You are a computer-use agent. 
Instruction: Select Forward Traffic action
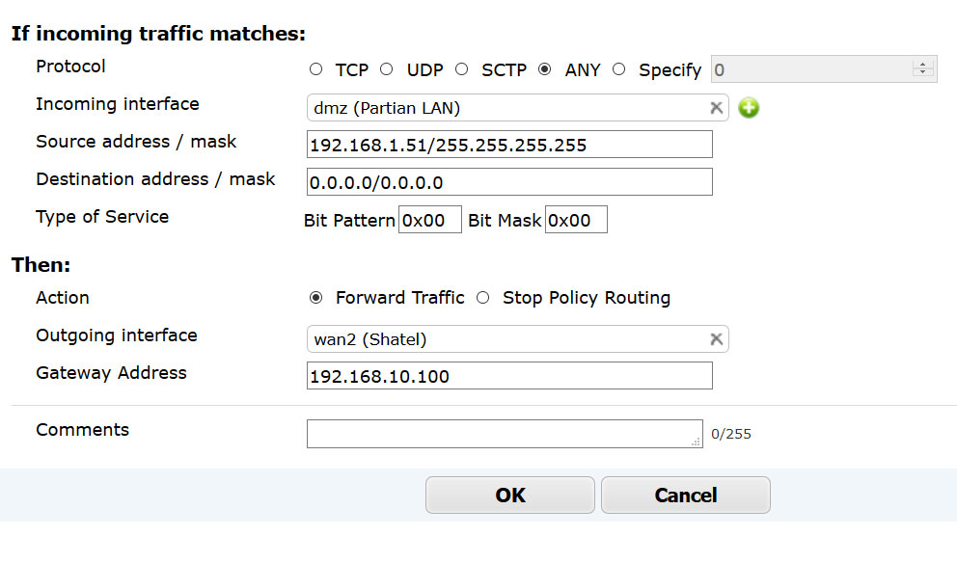pos(316,298)
